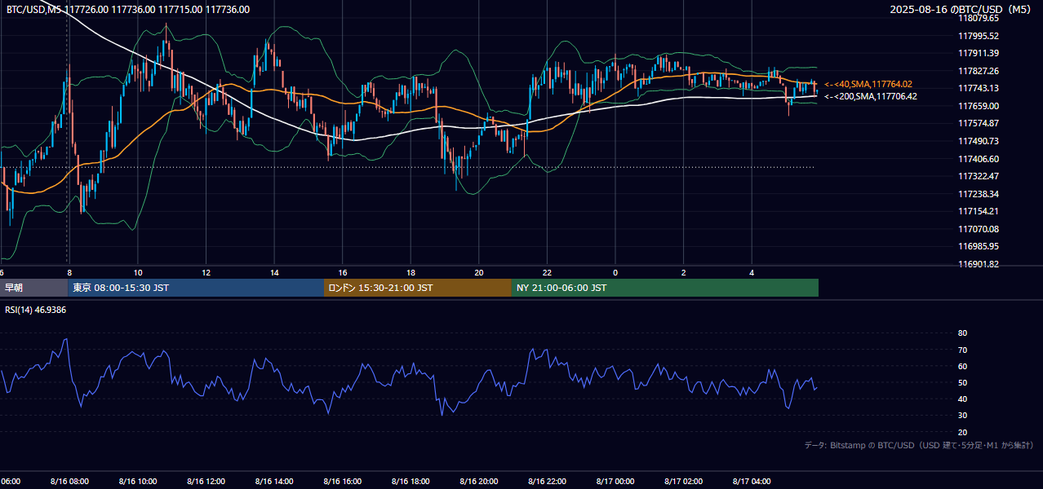Click price axis value 117743.13
Screen dimensions: 1043x489
coord(978,88)
